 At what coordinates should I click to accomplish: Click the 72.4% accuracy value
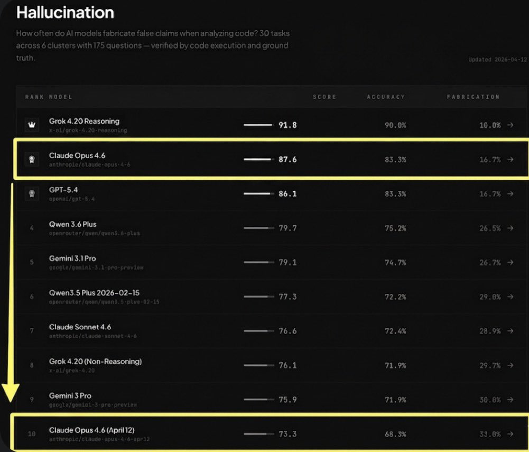[x=395, y=331]
